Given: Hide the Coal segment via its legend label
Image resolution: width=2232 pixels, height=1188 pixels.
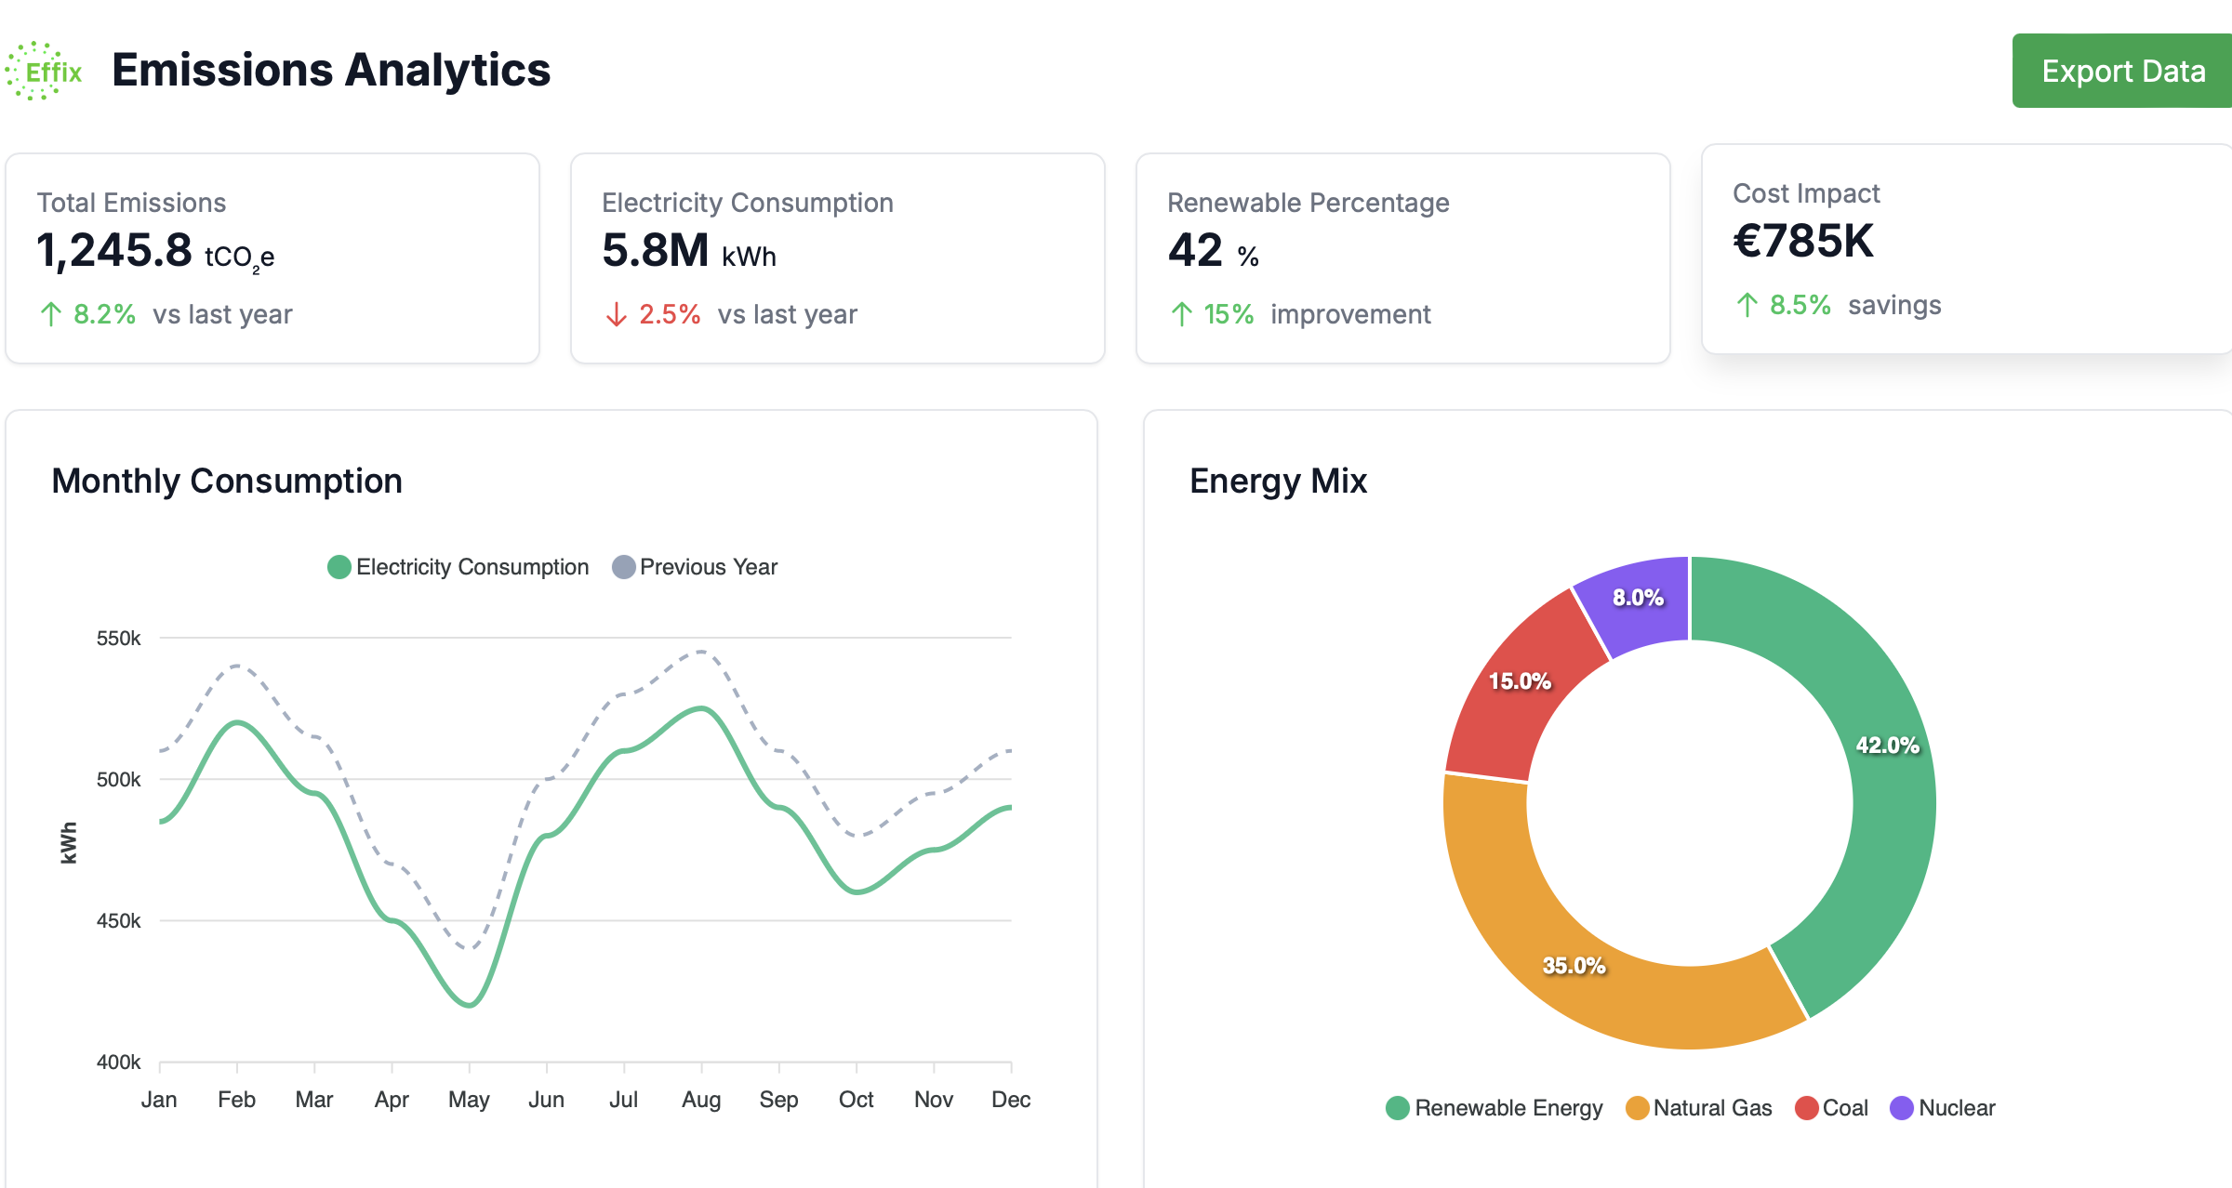Looking at the screenshot, I should pos(1847,1108).
